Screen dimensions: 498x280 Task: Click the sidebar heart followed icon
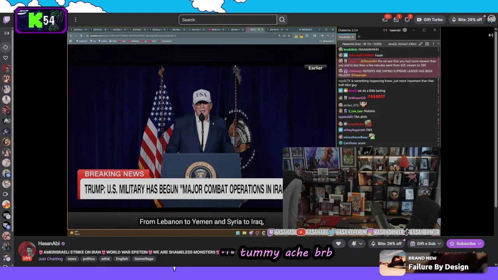click(5, 58)
